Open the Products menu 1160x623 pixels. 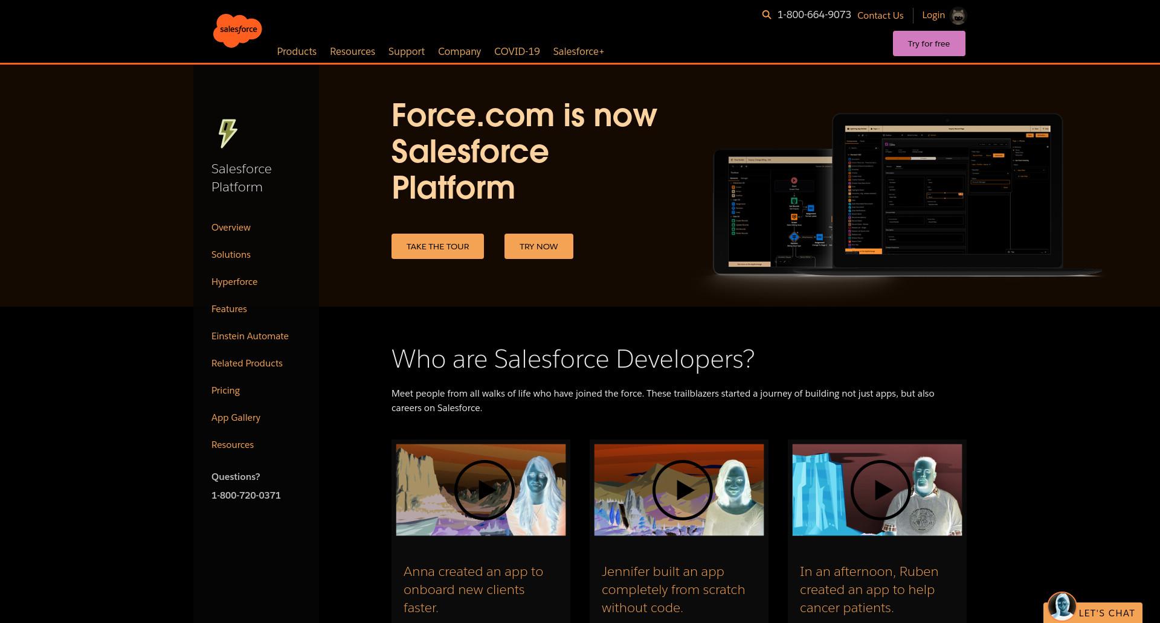click(x=297, y=51)
